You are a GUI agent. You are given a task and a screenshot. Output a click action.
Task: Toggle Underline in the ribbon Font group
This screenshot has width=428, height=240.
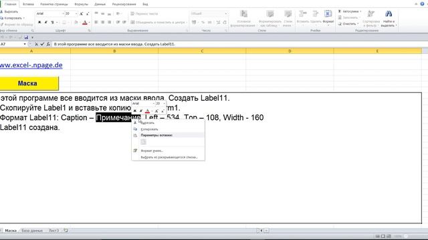click(52, 22)
